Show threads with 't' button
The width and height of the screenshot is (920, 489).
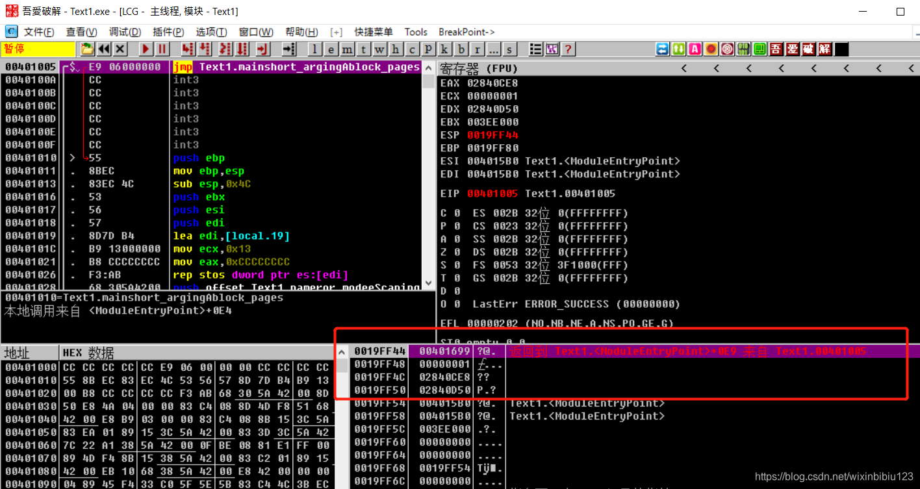click(364, 49)
